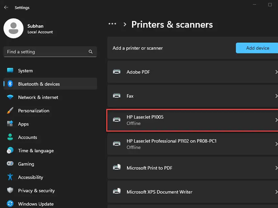The image size is (278, 208).
Task: Click the Fax printer icon
Action: point(117,96)
